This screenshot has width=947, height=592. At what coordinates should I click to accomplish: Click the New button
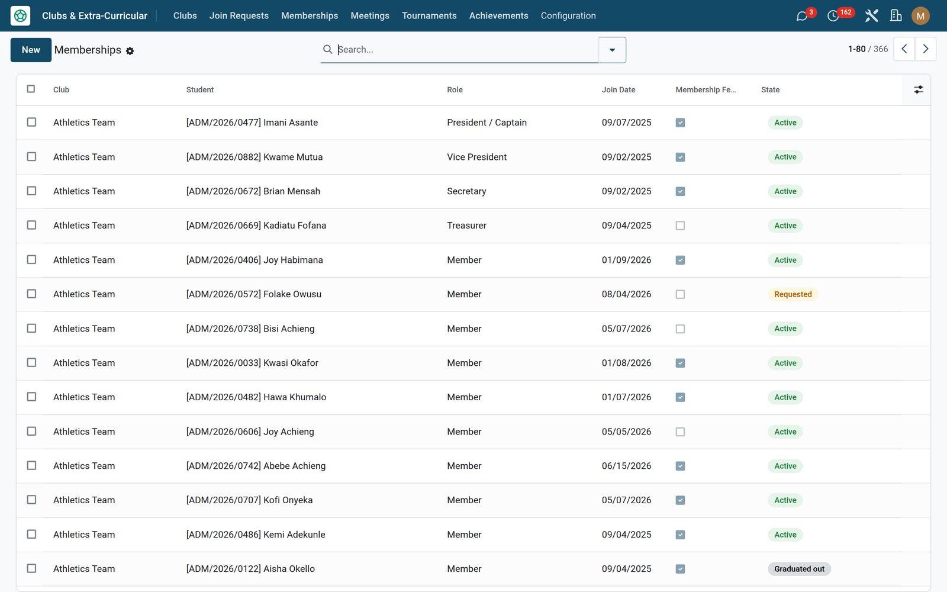click(31, 50)
